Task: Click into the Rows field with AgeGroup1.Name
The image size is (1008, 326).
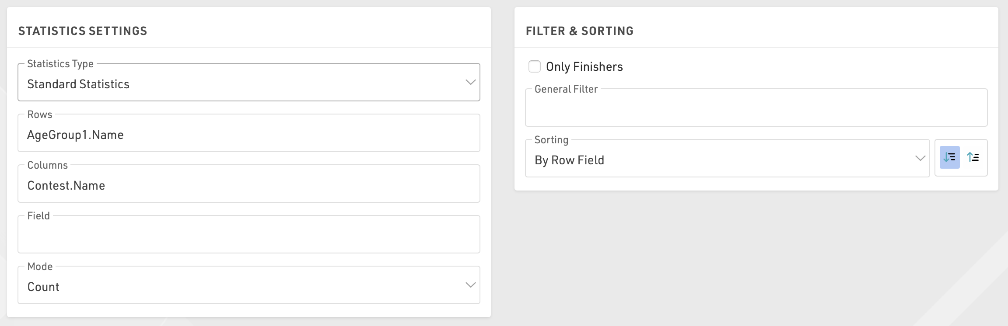Action: pos(248,135)
